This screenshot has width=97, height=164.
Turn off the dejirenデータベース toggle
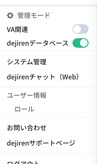click(x=80, y=43)
